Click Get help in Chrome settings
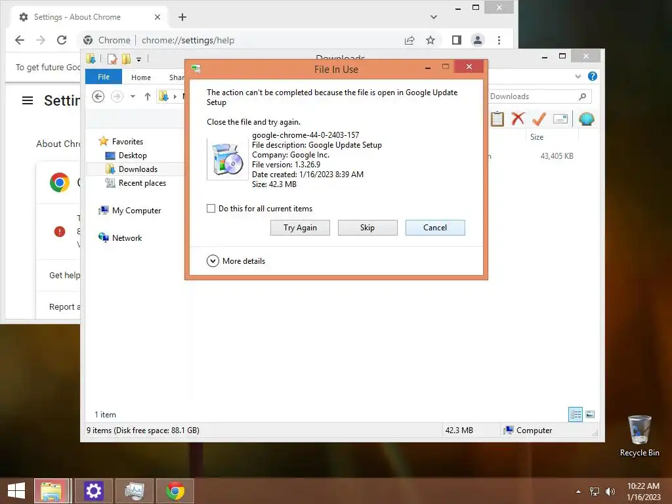Image resolution: width=672 pixels, height=504 pixels. tap(64, 275)
